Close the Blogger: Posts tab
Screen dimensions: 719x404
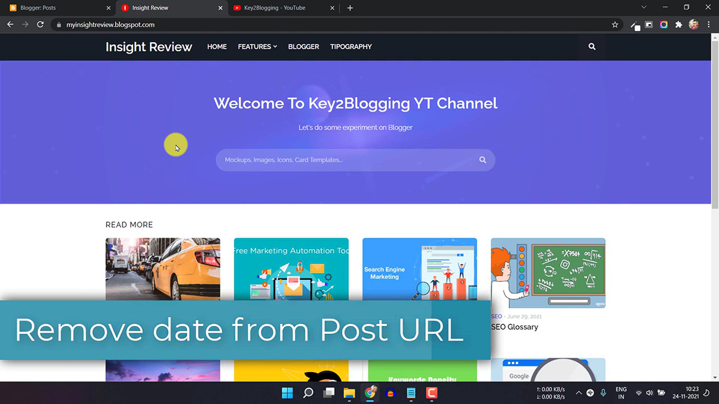pyautogui.click(x=109, y=8)
